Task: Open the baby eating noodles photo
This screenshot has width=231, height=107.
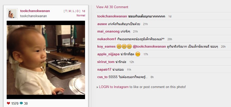Action: 46,60
